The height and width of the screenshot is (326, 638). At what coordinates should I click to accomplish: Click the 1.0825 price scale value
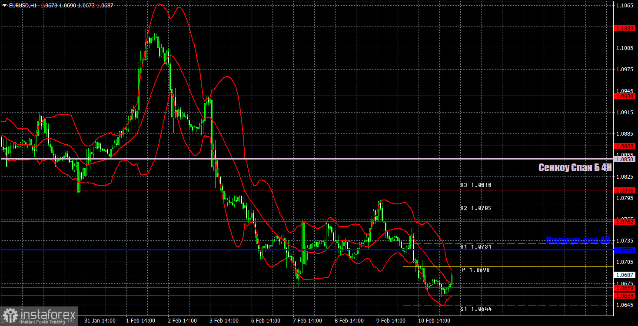coord(625,176)
